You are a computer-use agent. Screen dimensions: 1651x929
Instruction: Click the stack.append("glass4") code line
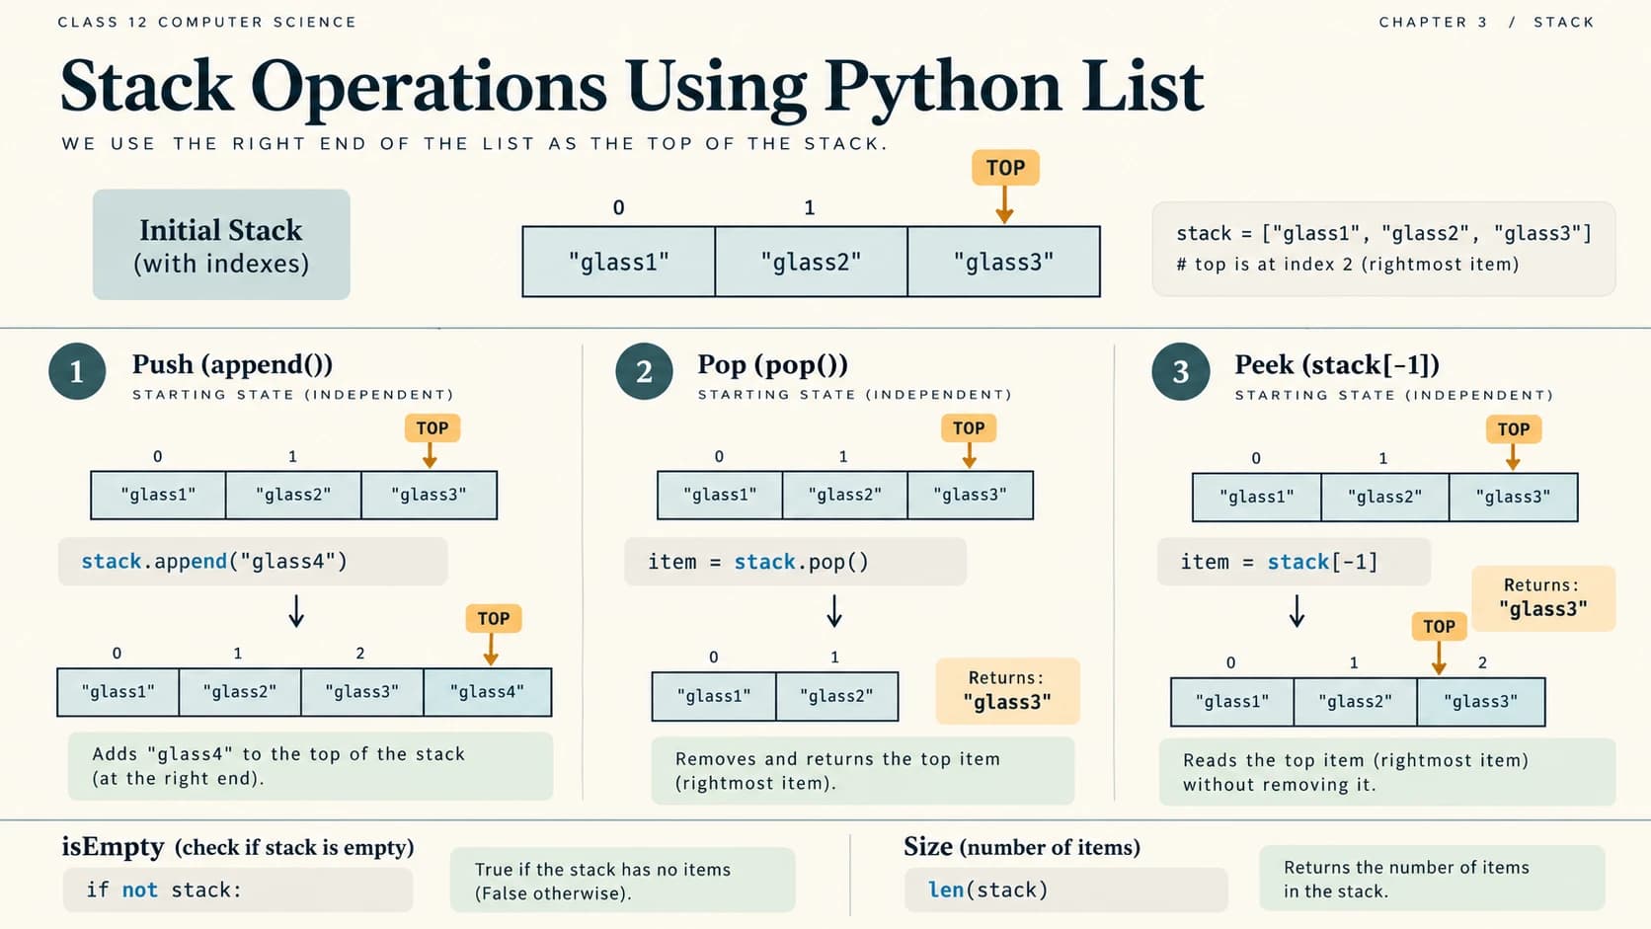click(253, 562)
